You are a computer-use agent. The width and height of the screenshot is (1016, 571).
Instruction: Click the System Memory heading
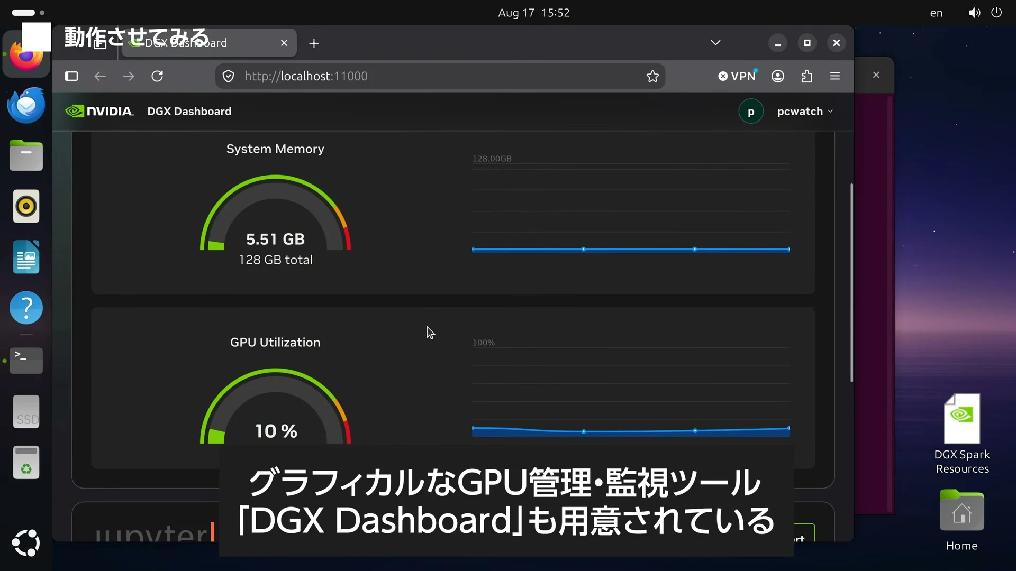(x=275, y=149)
